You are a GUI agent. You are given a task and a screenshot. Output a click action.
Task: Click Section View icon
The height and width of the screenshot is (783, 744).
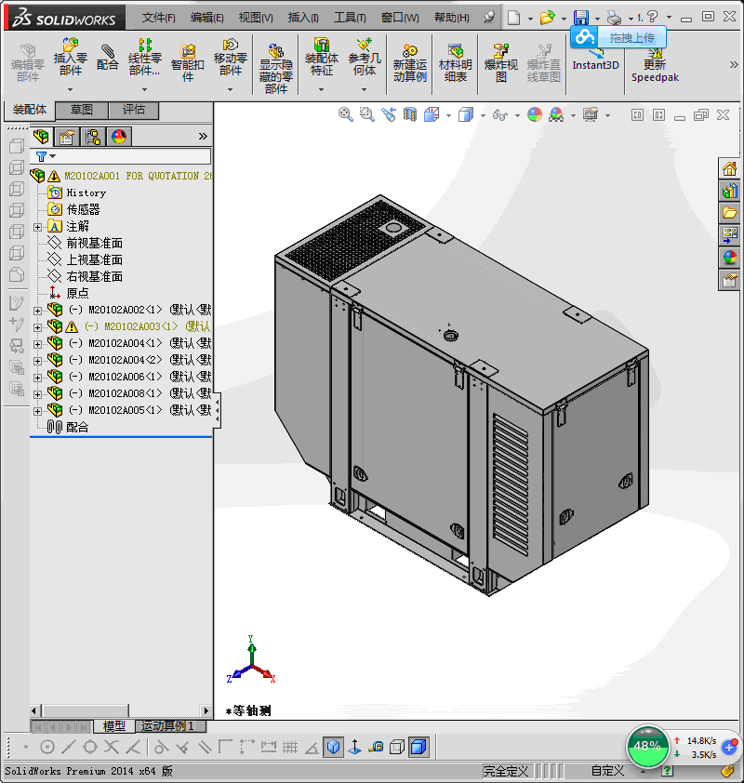410,115
